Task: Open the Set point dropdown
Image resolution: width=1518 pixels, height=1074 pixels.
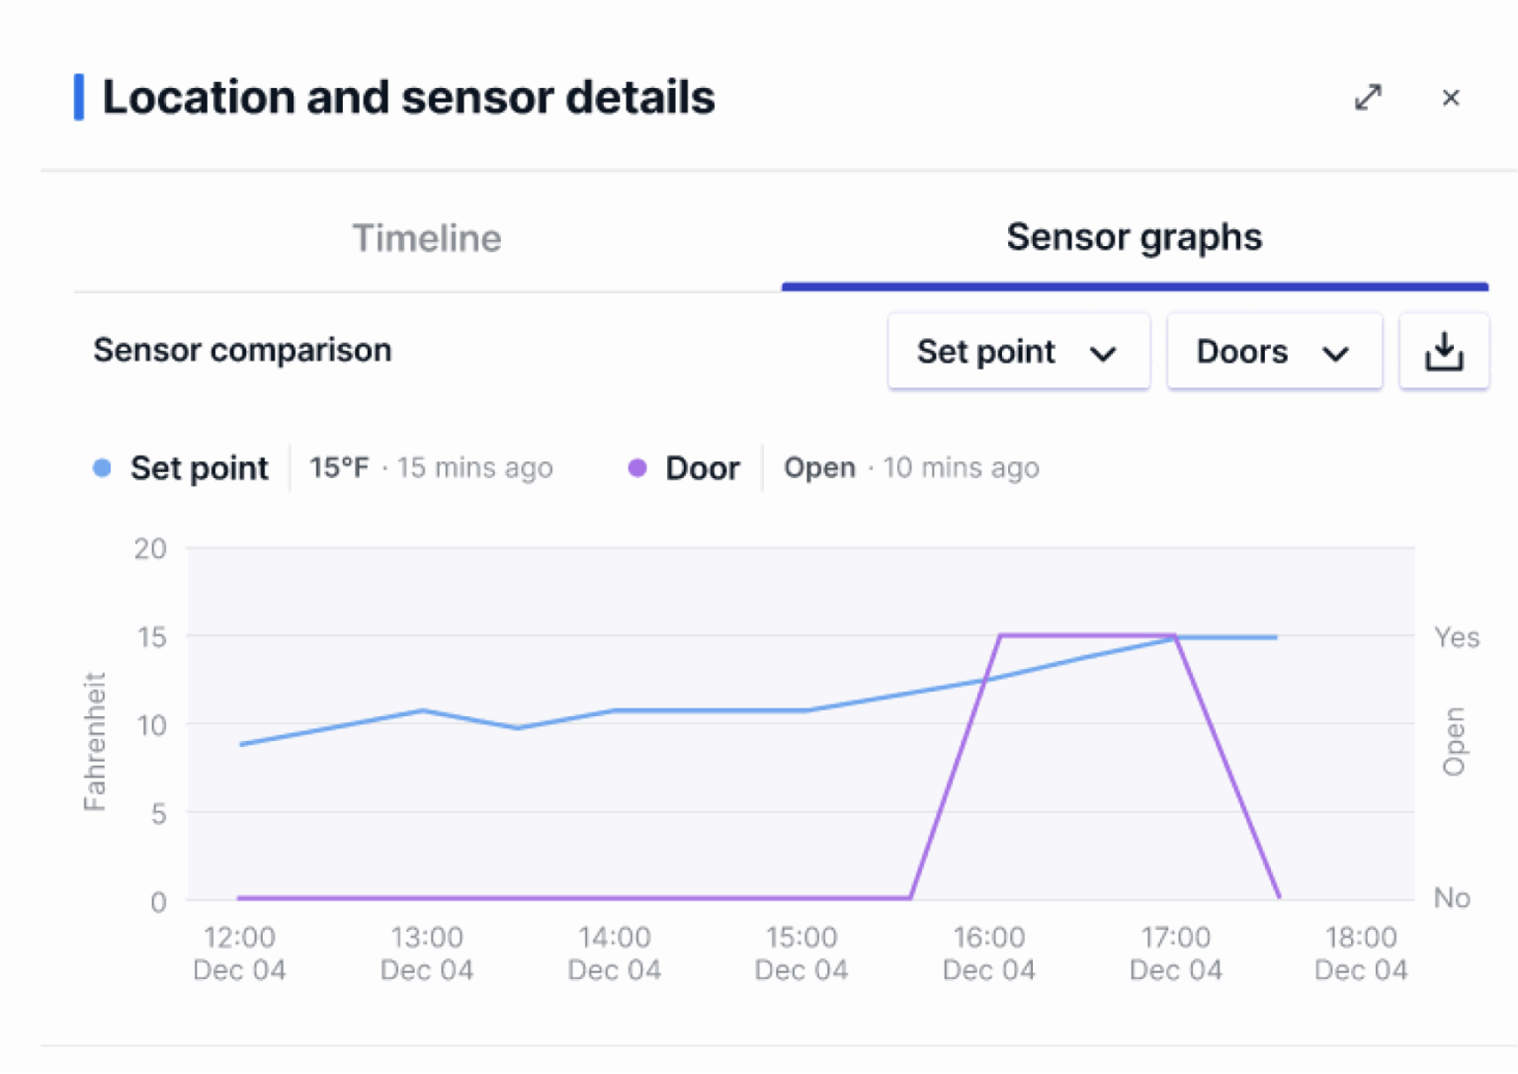Action: (1018, 352)
